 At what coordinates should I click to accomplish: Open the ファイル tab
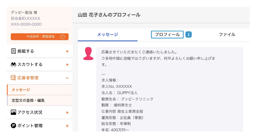pyautogui.click(x=227, y=35)
